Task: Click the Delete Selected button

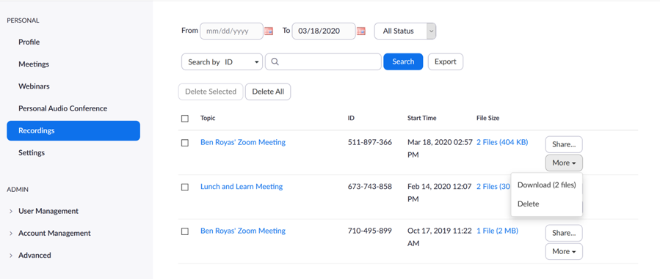Action: click(211, 92)
